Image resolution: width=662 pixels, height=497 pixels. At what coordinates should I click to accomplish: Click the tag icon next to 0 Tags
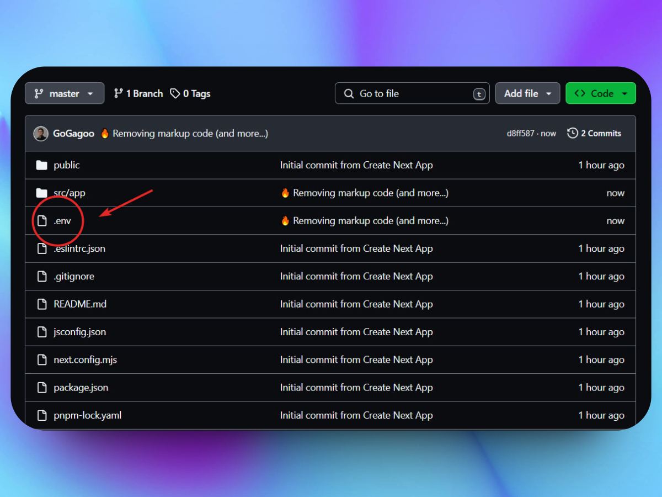pos(175,94)
